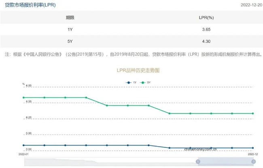Click the 1Y row's 3.65 rate value
This screenshot has height=168, width=263.
(x=206, y=29)
